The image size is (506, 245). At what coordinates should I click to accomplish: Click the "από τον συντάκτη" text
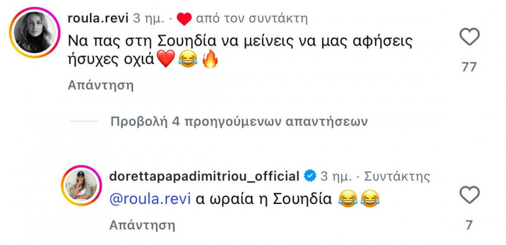click(252, 19)
